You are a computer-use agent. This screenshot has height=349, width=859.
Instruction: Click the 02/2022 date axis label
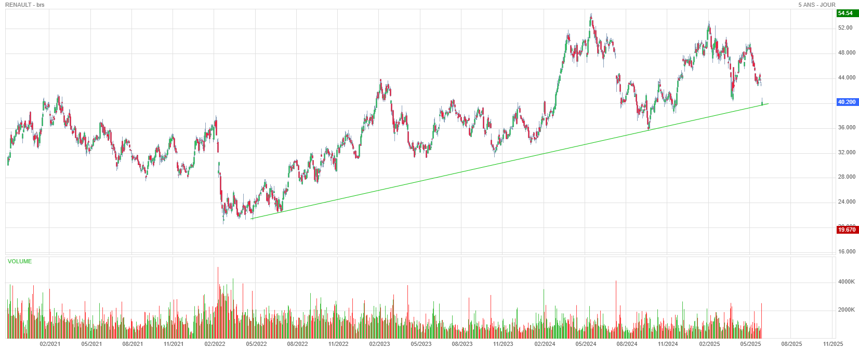click(215, 344)
